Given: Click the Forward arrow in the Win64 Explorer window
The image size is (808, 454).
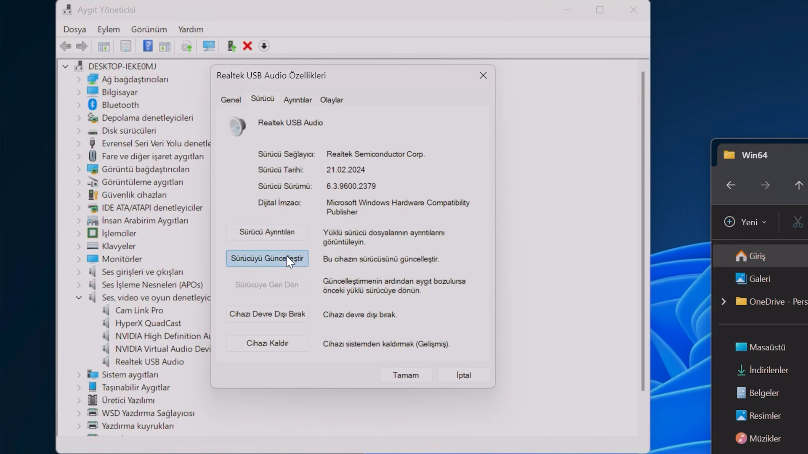Looking at the screenshot, I should pyautogui.click(x=765, y=185).
